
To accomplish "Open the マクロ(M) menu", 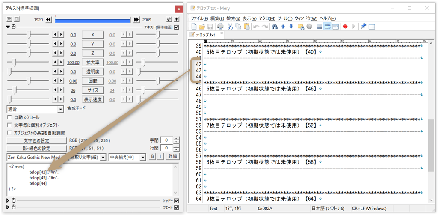I will click(x=266, y=18).
